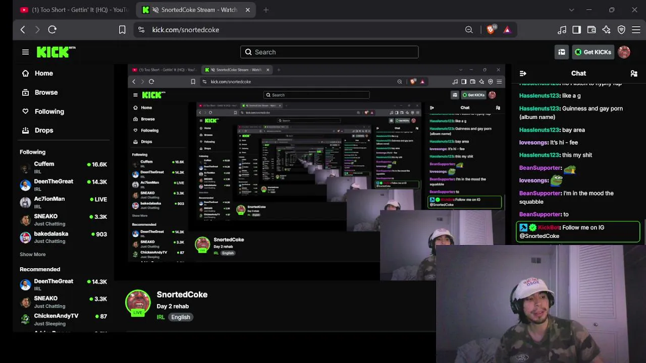This screenshot has height=363, width=646.
Task: Expand the tab search chevron
Action: [571, 10]
